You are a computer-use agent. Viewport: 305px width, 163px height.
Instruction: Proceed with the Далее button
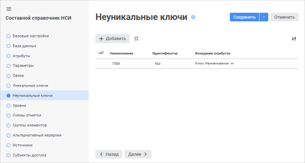138,154
